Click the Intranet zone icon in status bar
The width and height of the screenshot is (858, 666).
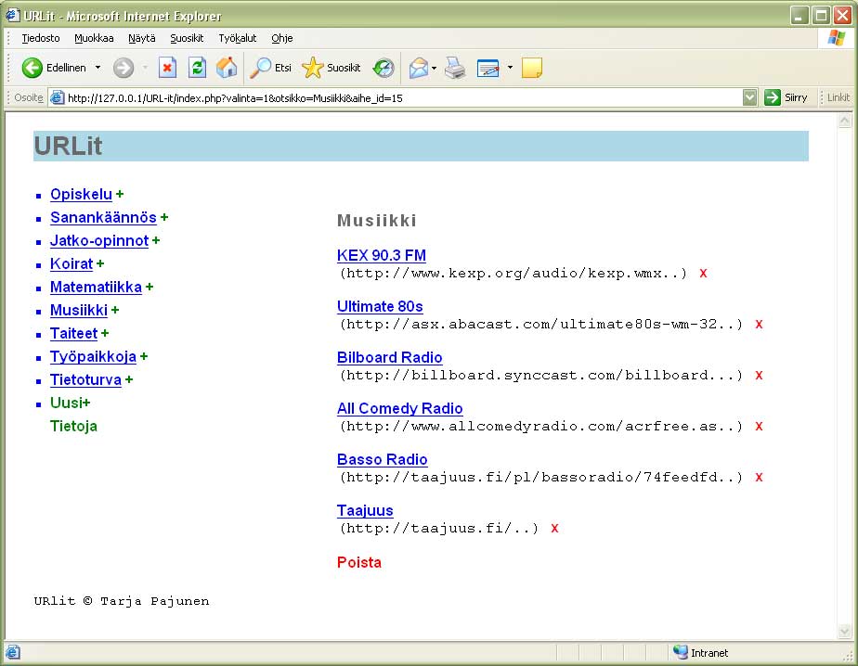click(680, 652)
